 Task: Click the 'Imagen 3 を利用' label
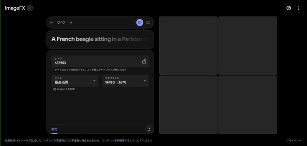click(66, 89)
